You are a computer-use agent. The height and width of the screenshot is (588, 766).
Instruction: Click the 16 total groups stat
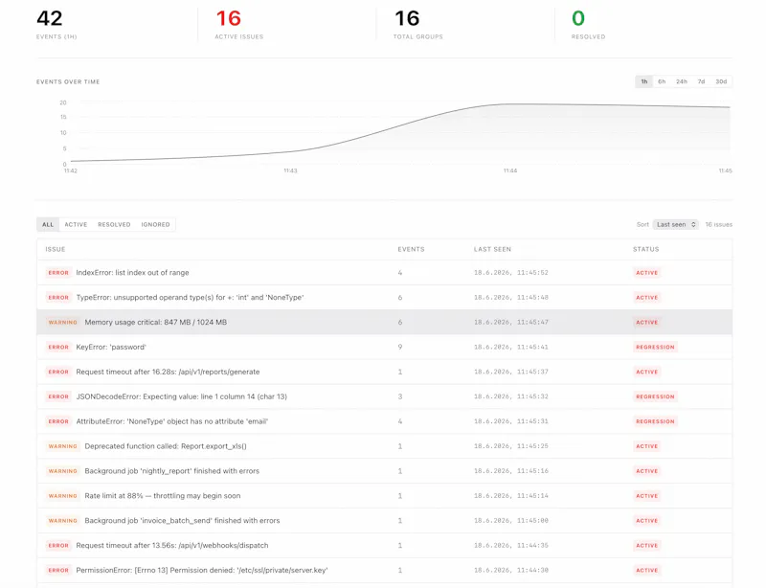pos(417,25)
